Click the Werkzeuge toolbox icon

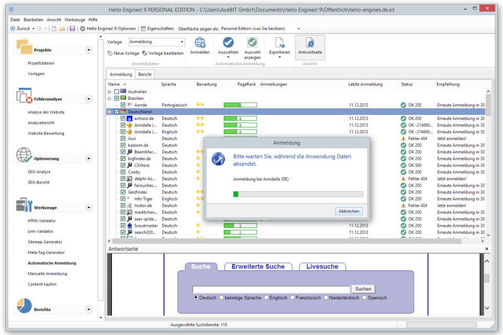[x=25, y=204]
